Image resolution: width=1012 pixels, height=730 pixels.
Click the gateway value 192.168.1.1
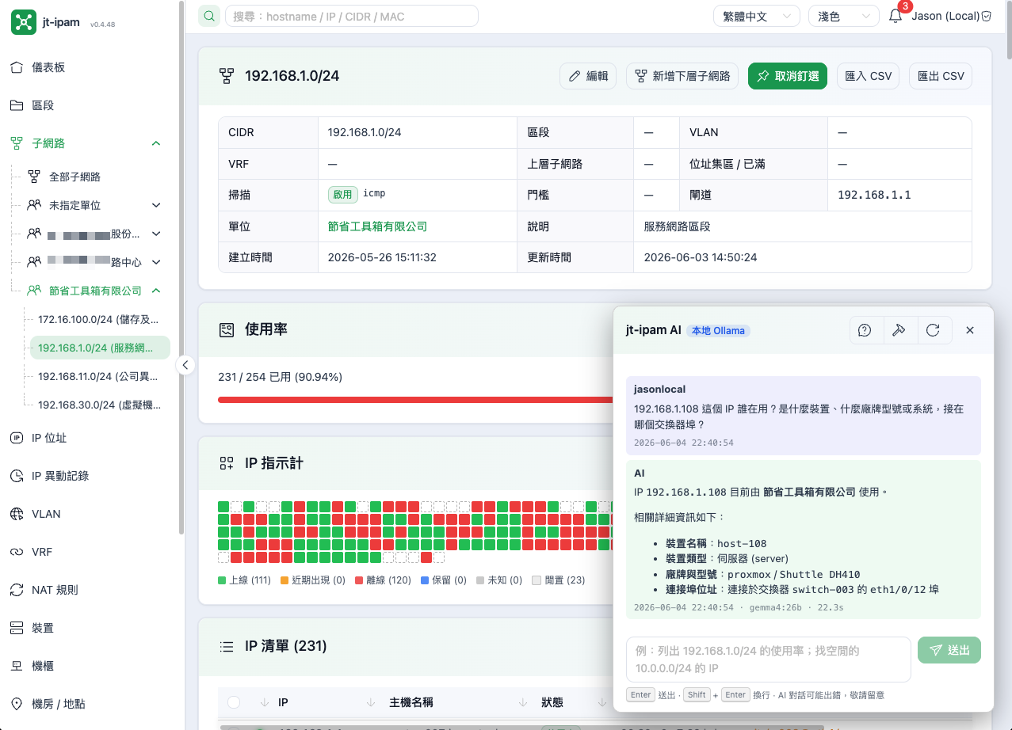click(x=874, y=195)
